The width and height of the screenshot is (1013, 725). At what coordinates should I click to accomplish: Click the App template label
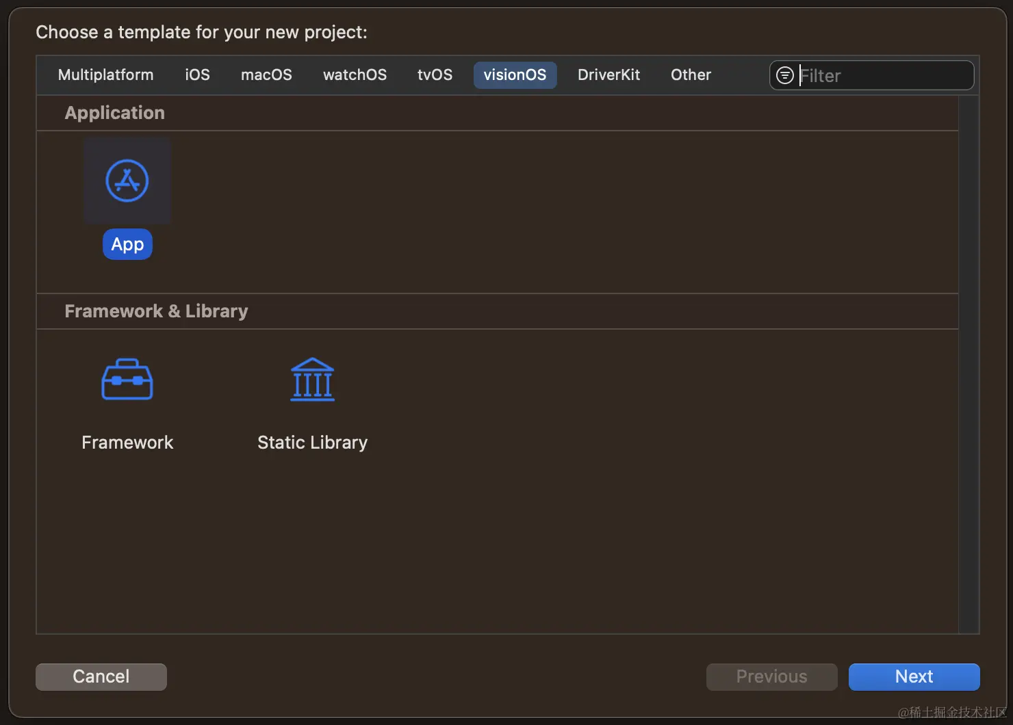point(127,244)
